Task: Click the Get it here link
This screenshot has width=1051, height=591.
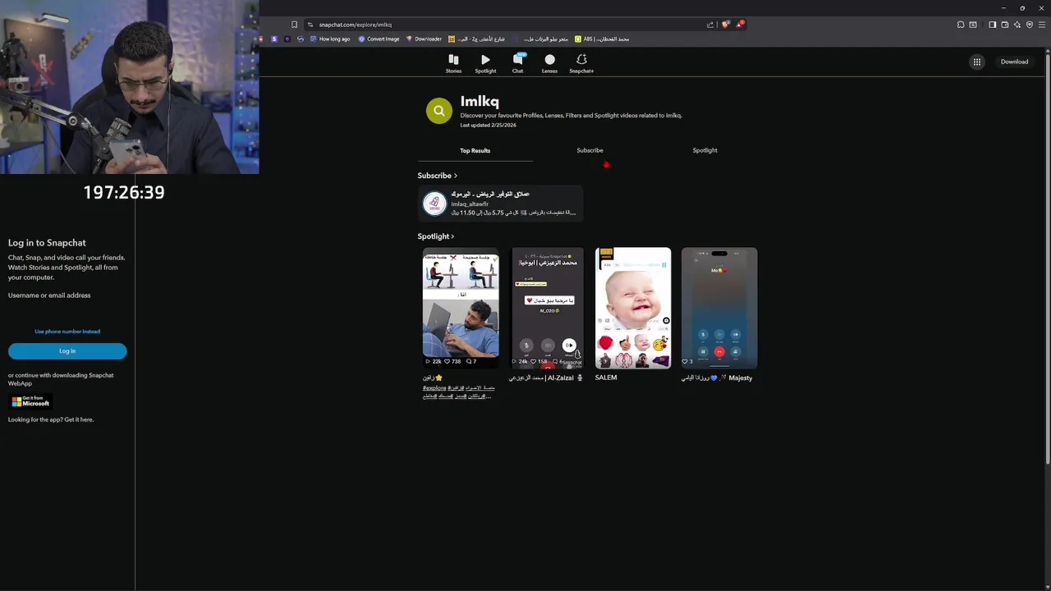Action: point(79,419)
